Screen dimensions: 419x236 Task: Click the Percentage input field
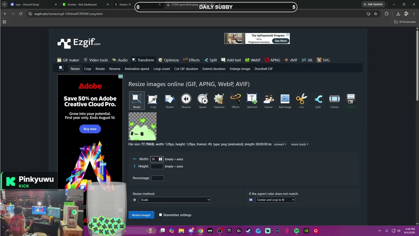(157, 178)
